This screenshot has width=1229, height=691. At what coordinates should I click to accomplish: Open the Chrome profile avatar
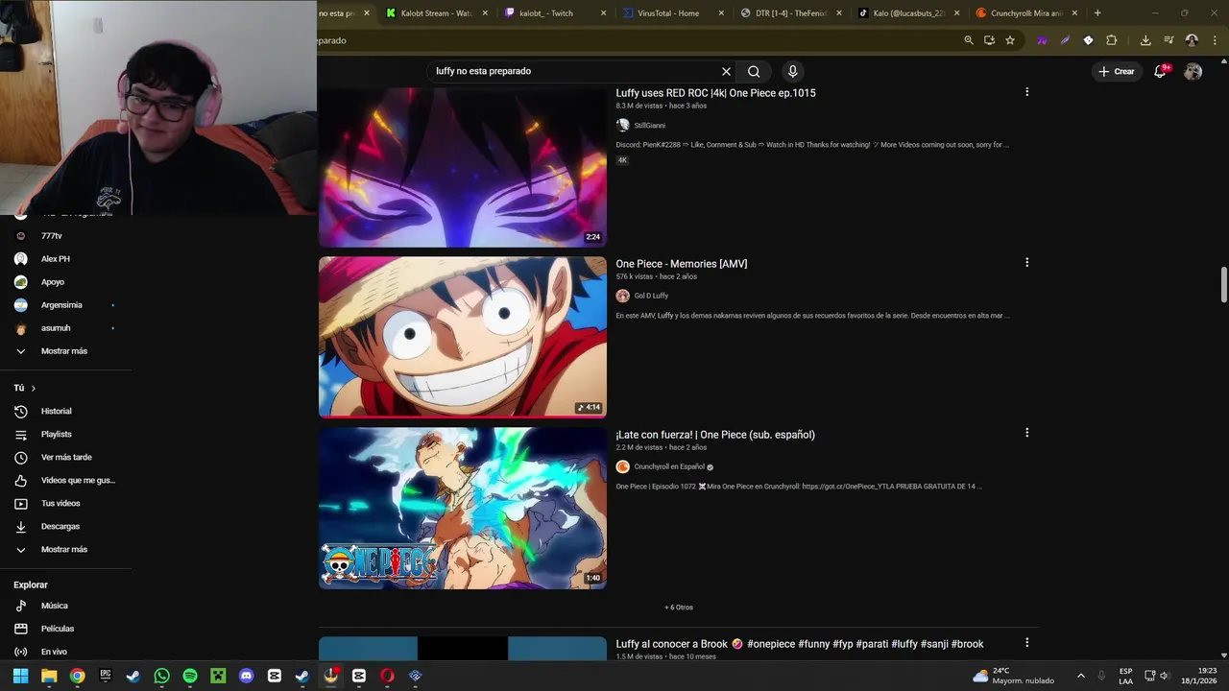1192,40
